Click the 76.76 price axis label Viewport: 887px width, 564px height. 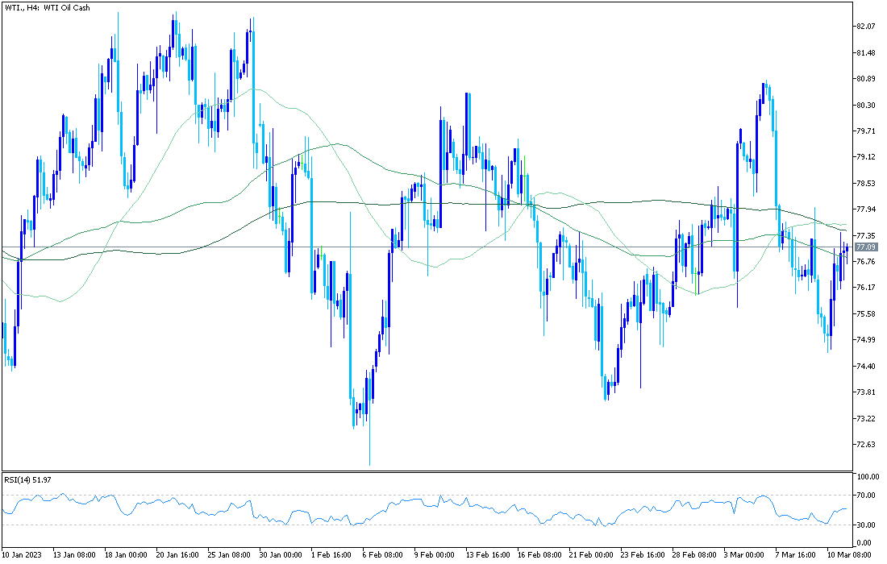[866, 262]
